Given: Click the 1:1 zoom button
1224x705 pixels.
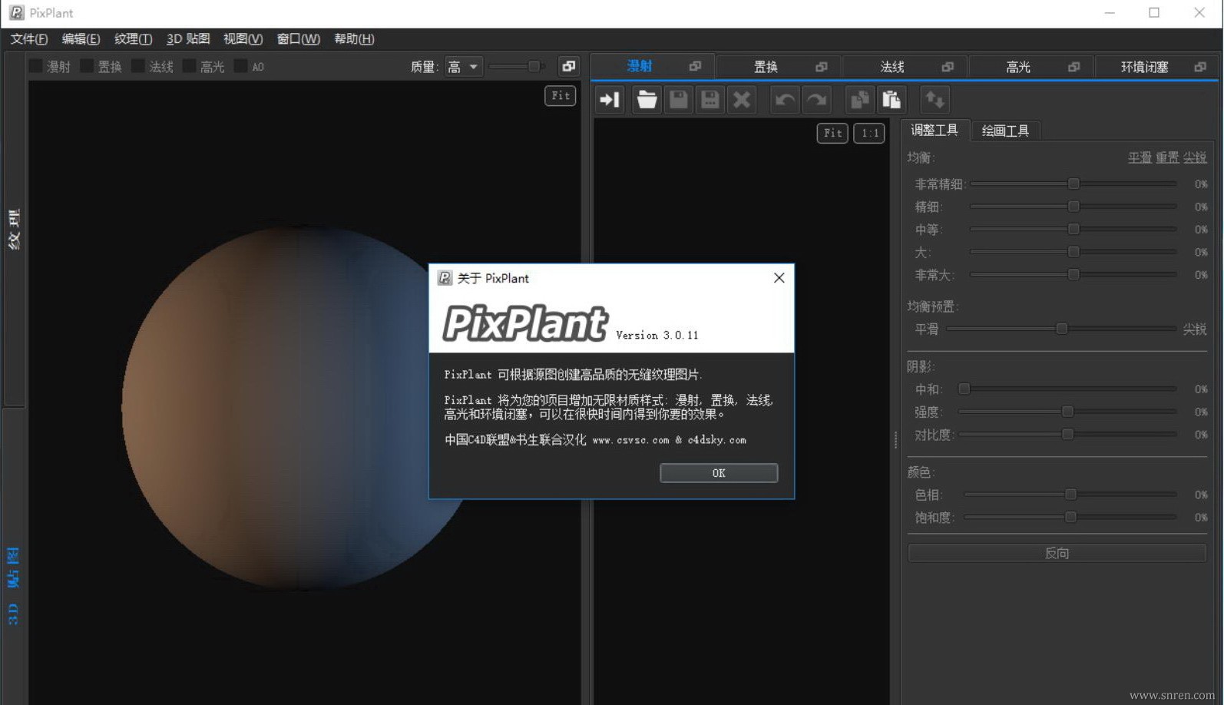Looking at the screenshot, I should point(869,133).
